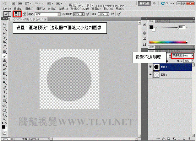
Task: Select the Zoom tool in toolbox
Action: (4, 119)
